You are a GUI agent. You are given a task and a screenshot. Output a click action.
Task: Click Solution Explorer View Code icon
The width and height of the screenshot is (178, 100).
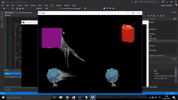click(x=158, y=16)
